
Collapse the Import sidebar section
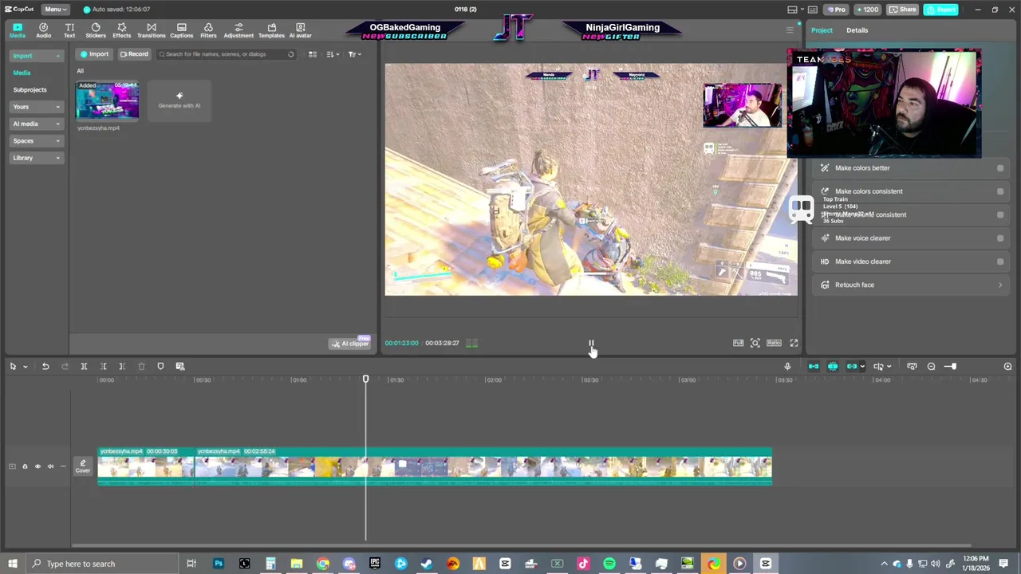pyautogui.click(x=35, y=56)
